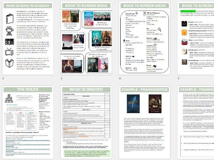Select the television set icon on page 2
This screenshot has width=214, height=160.
(9, 52)
